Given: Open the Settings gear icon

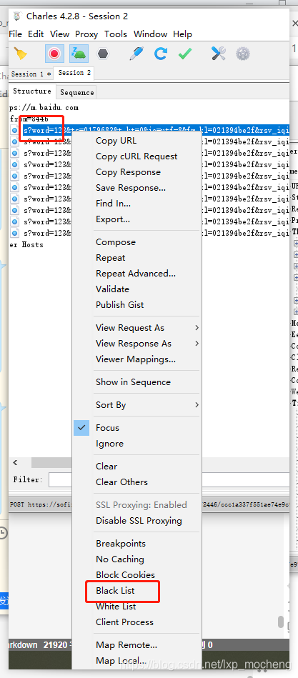Looking at the screenshot, I should pyautogui.click(x=243, y=54).
